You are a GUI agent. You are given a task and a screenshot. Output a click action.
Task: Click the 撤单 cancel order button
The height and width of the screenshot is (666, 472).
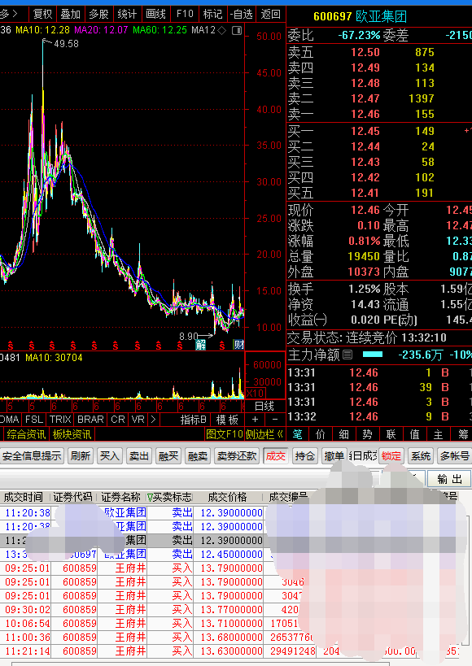pyautogui.click(x=334, y=456)
